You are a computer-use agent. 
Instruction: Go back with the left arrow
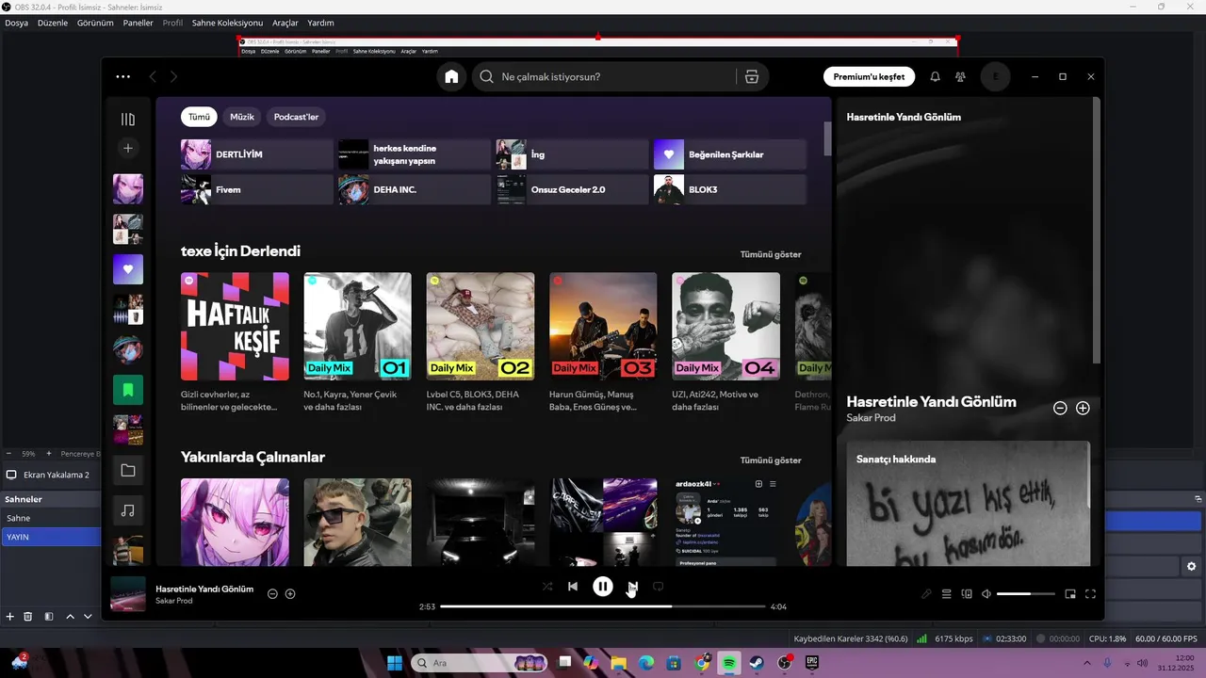[153, 77]
